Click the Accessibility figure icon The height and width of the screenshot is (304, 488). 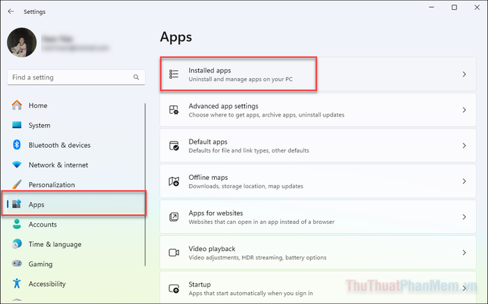click(x=17, y=284)
